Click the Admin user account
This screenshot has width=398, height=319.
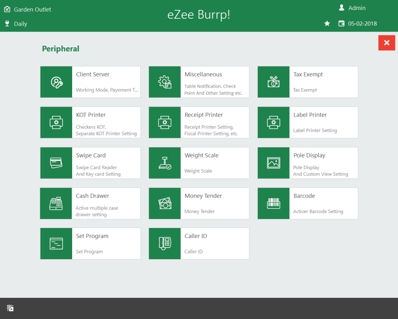point(352,7)
